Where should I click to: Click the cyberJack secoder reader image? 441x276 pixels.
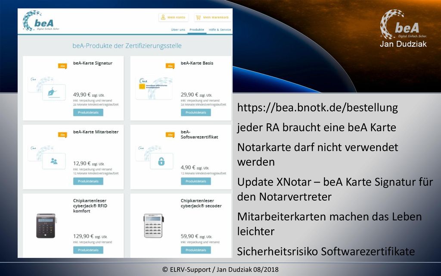click(x=154, y=226)
